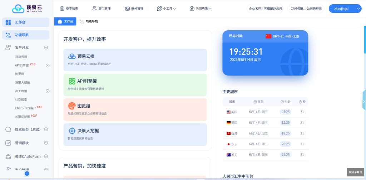Click the China flag in world clock

pos(268,36)
